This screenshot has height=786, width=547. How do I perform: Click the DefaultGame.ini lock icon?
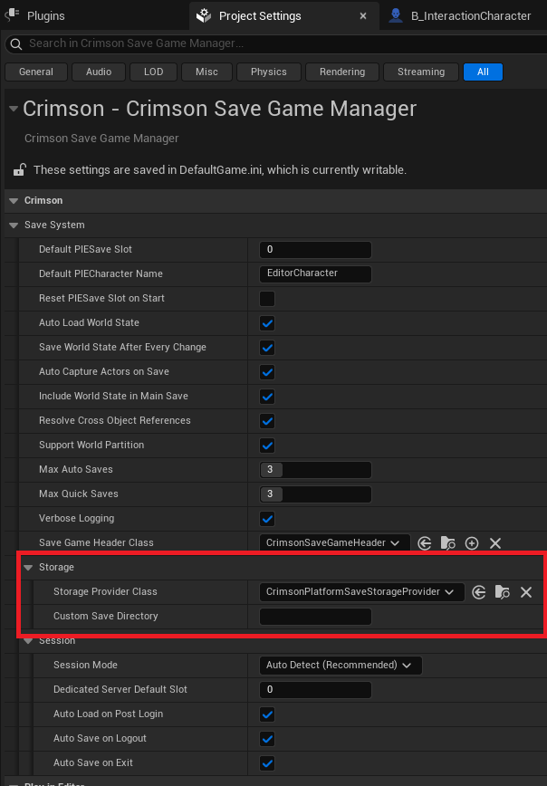(19, 170)
